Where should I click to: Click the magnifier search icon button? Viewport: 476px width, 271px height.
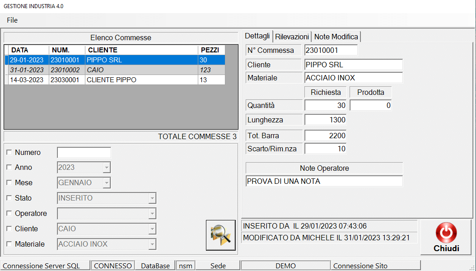click(220, 235)
